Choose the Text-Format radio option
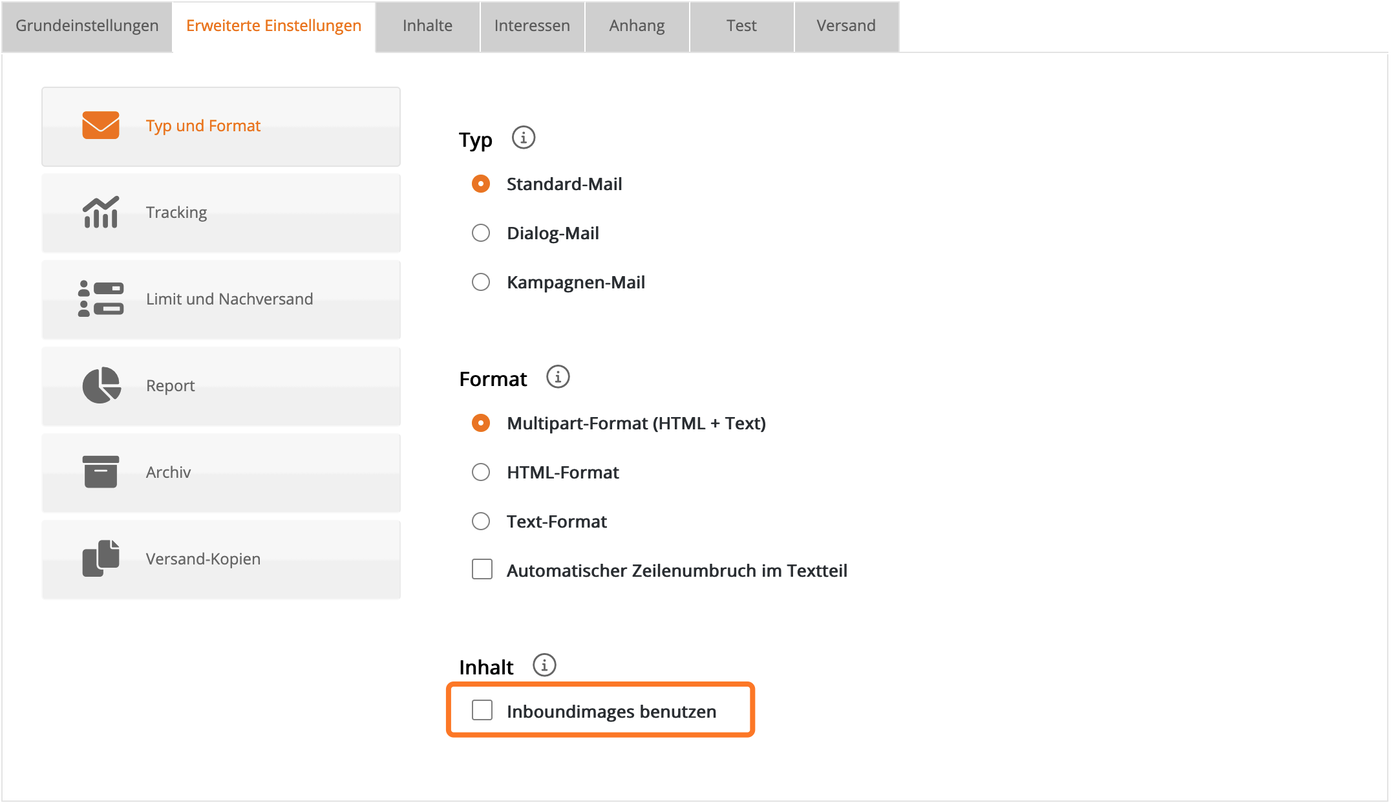 coord(481,521)
